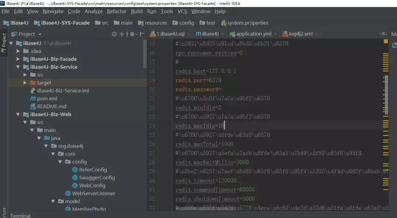Screen dimensions: 397x218
Task: Expand the .idea folder
Action: [18, 51]
